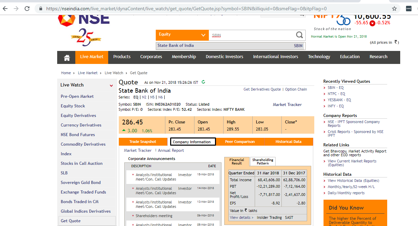
Task: Click the search magnifier icon next to SBIN
Action: pos(300,35)
